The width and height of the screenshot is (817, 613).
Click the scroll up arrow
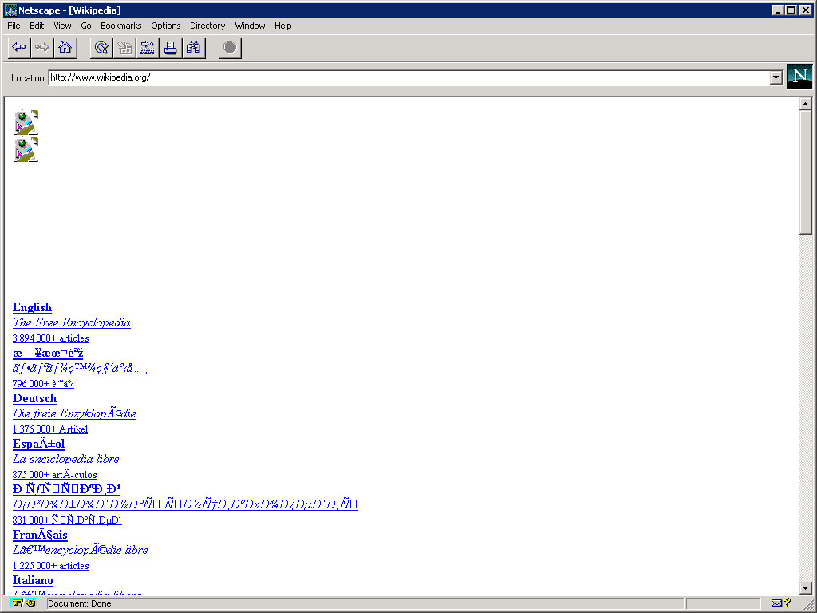(806, 104)
